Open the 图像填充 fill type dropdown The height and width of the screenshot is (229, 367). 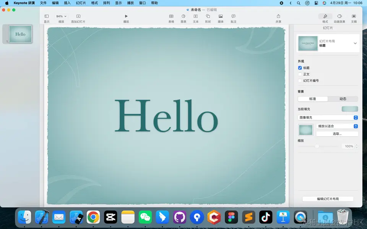[x=328, y=118]
